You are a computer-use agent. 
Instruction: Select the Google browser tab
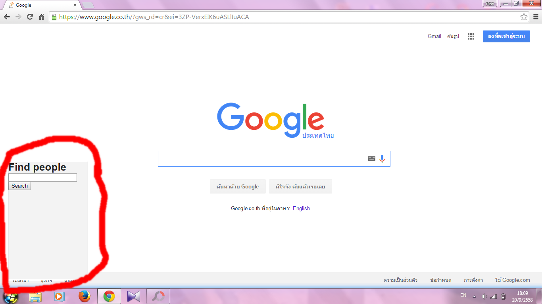[x=42, y=5]
